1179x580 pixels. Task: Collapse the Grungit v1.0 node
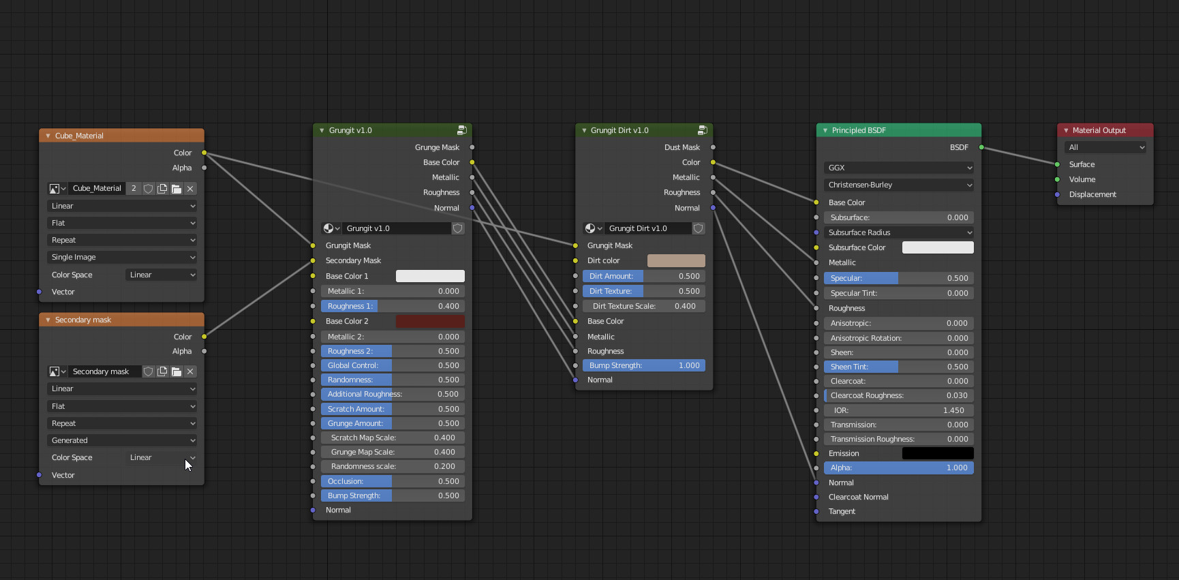click(x=322, y=130)
